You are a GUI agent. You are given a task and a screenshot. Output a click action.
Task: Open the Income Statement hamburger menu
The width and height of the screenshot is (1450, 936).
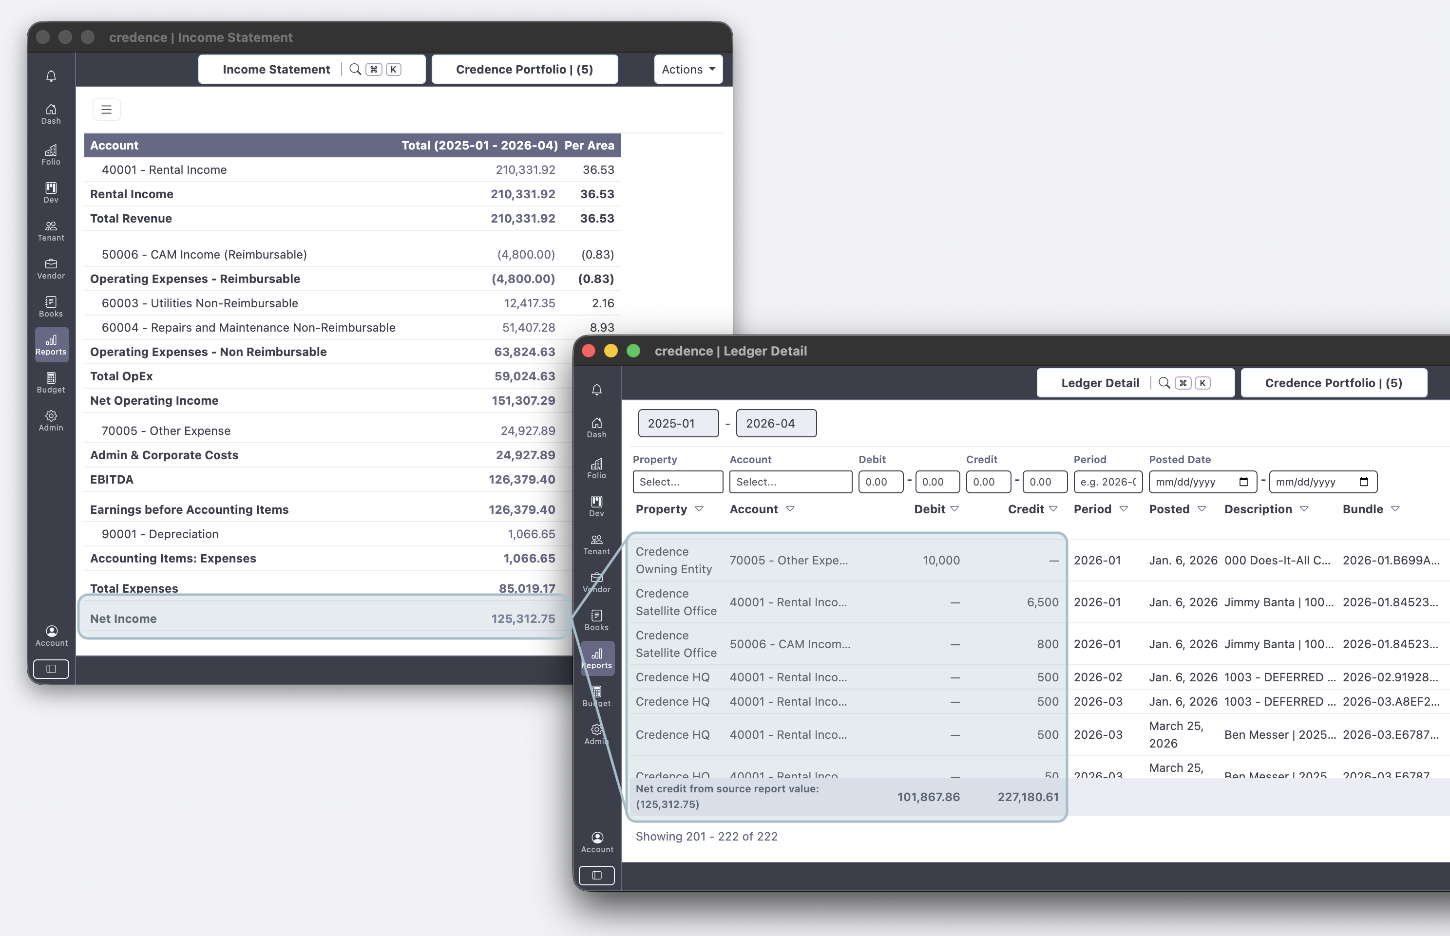106,110
